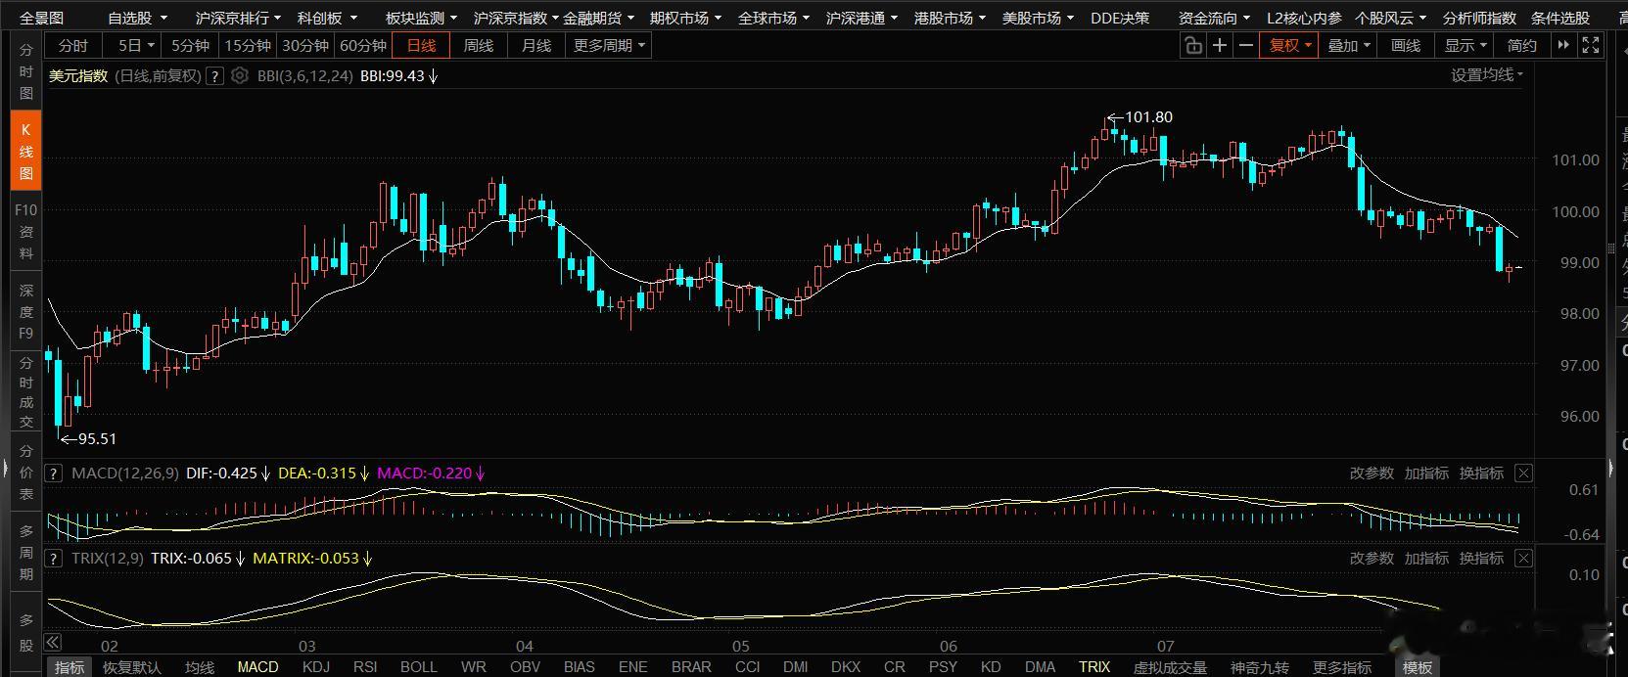Open BBI indicator settings gear
Viewport: 1628px width, 677px height.
[x=240, y=75]
